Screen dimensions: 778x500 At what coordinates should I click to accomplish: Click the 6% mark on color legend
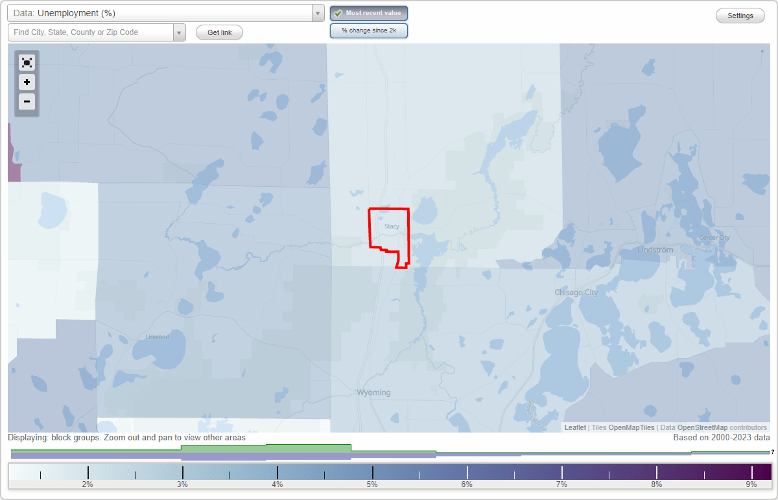[x=467, y=484]
